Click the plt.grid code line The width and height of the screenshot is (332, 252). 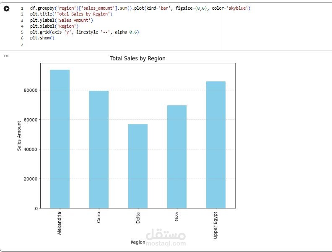(85, 32)
